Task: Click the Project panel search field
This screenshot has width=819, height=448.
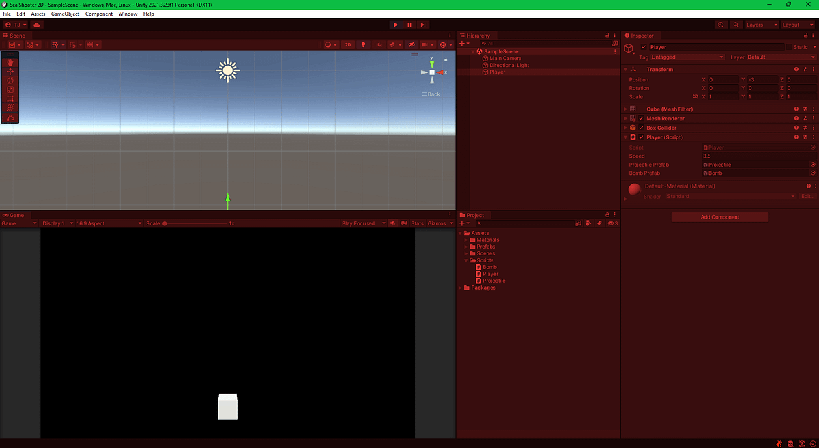Action: tap(529, 223)
